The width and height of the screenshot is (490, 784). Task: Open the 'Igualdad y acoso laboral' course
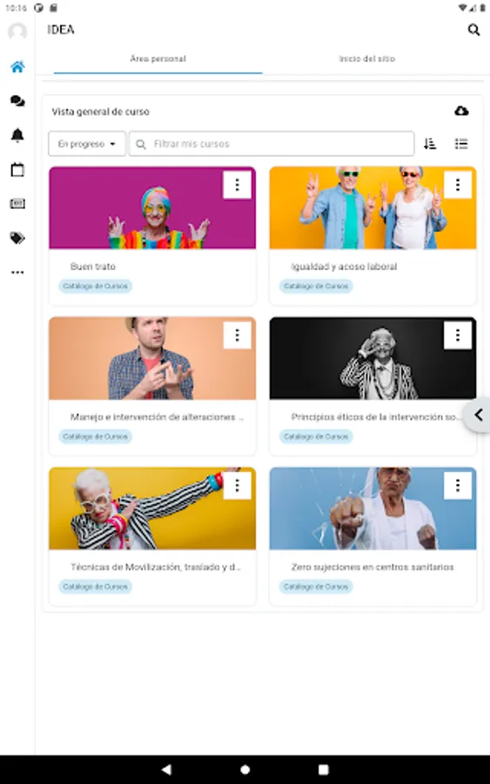pyautogui.click(x=344, y=267)
